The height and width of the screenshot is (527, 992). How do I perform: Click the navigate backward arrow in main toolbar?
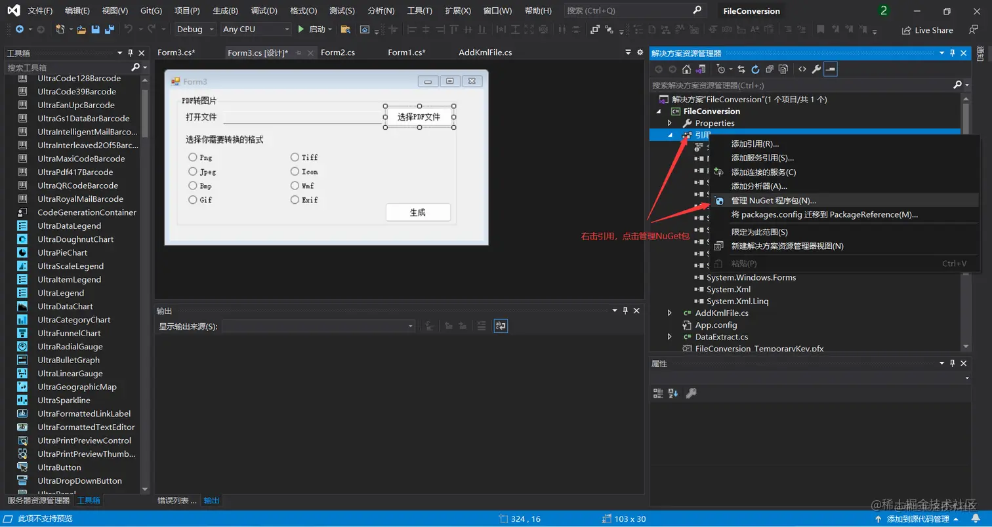(19, 29)
